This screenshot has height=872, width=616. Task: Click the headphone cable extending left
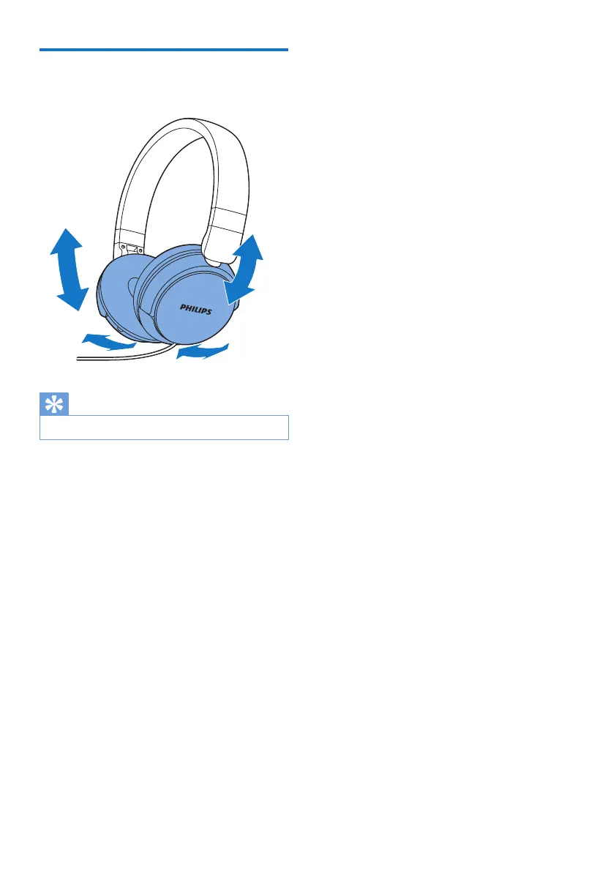point(105,358)
